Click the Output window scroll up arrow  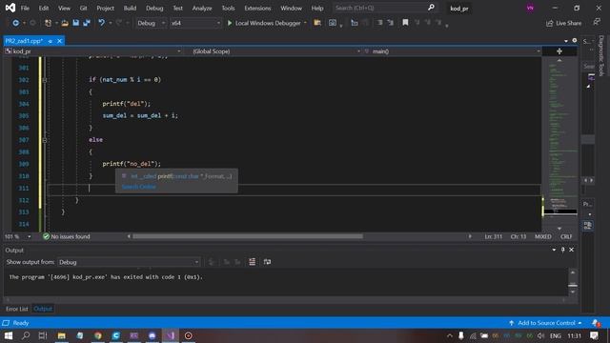573,272
